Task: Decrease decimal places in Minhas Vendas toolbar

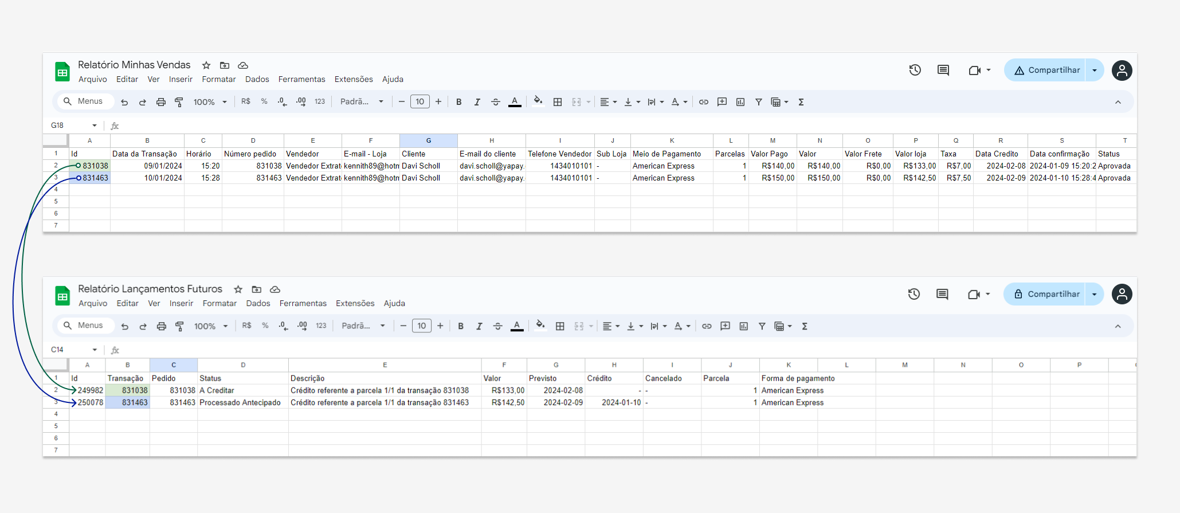Action: pos(282,101)
